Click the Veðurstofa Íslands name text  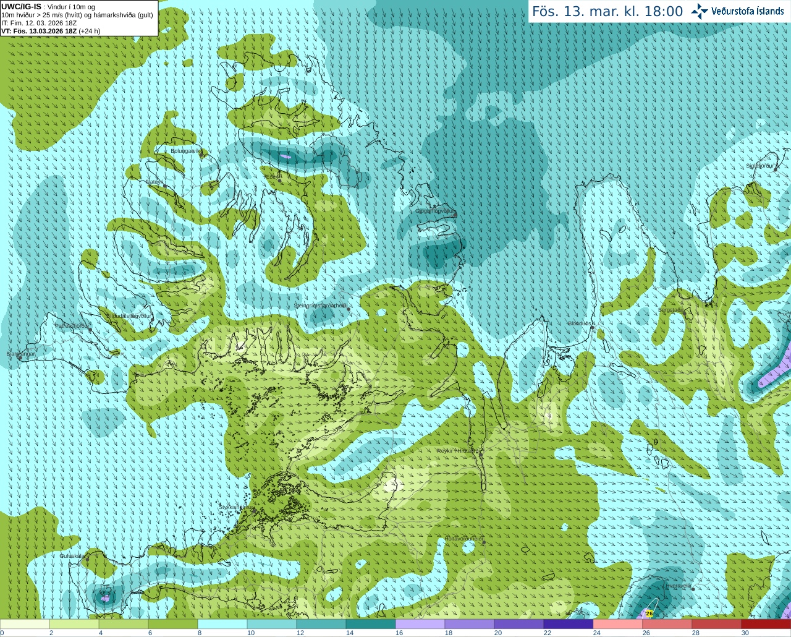748,11
